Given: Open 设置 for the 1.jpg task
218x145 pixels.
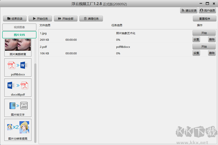Looking at the screenshot, I should tap(196, 40).
